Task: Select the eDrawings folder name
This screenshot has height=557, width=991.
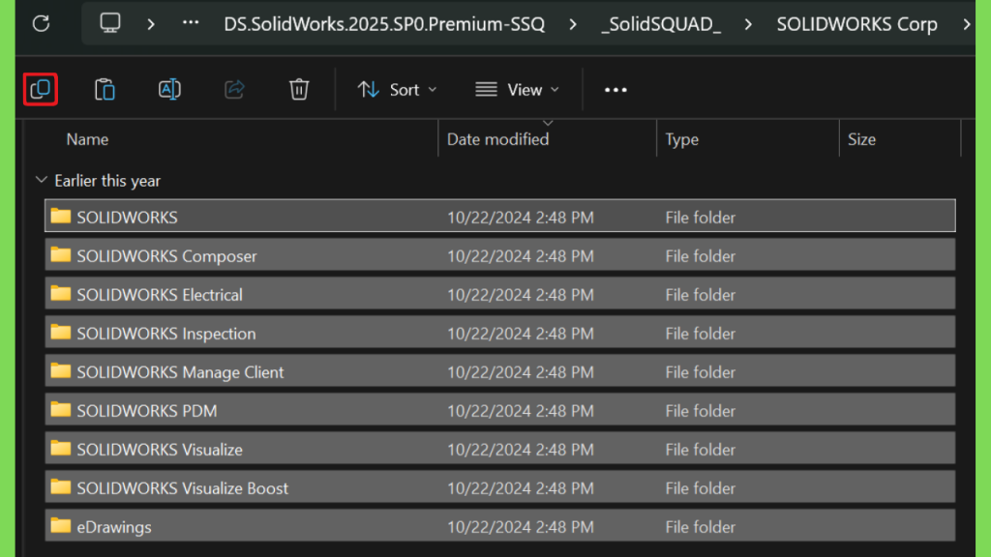Action: (114, 527)
